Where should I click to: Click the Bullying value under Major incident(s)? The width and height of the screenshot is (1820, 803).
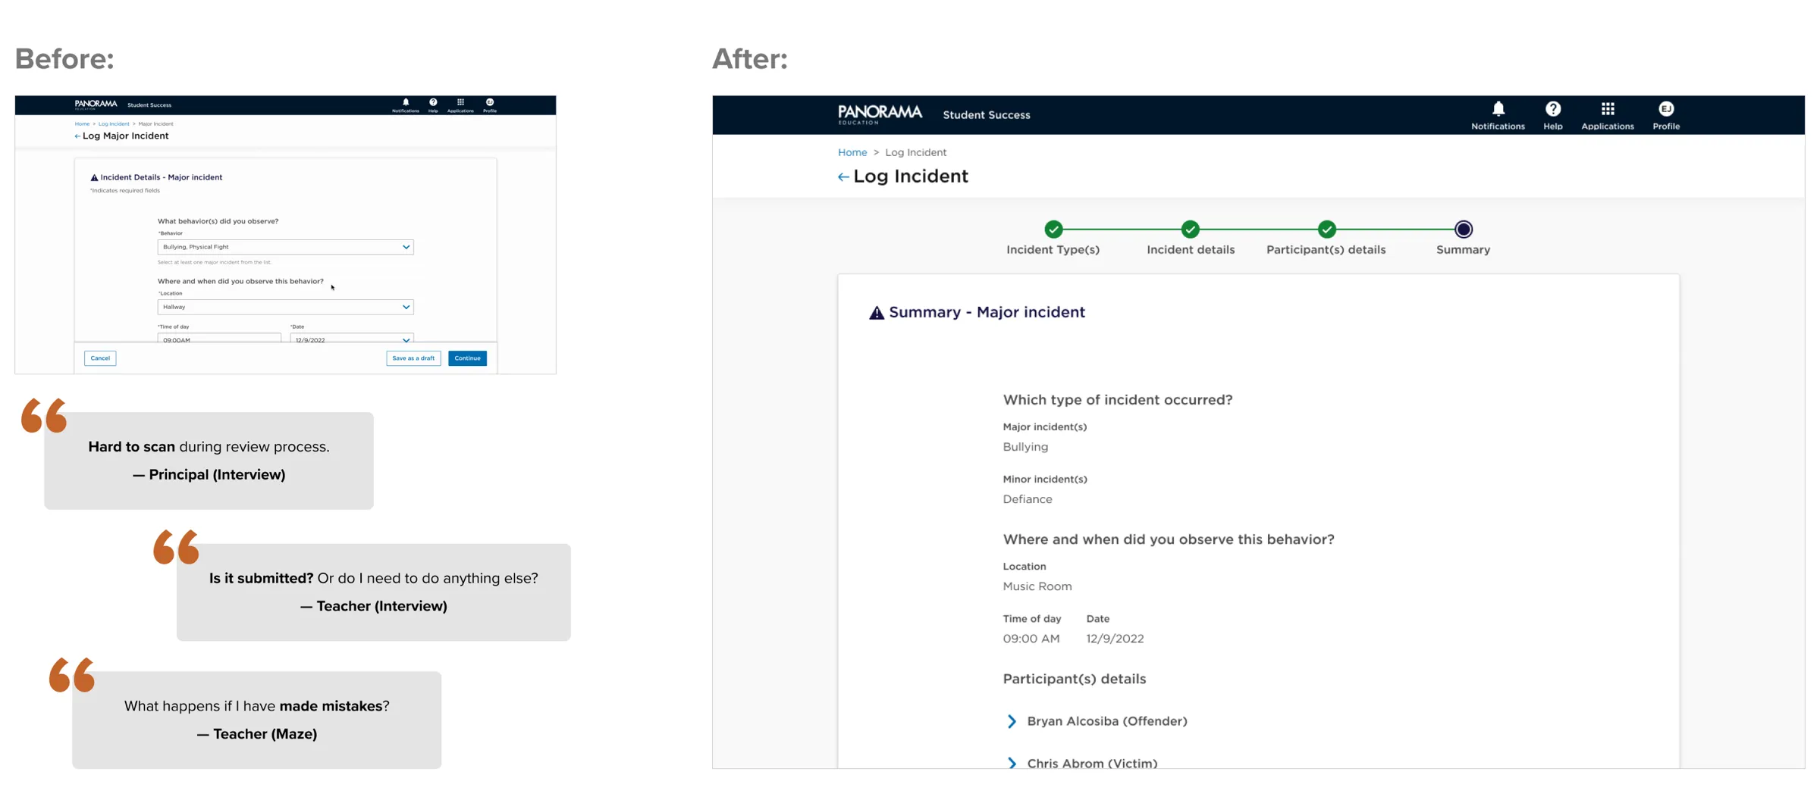(x=1025, y=447)
